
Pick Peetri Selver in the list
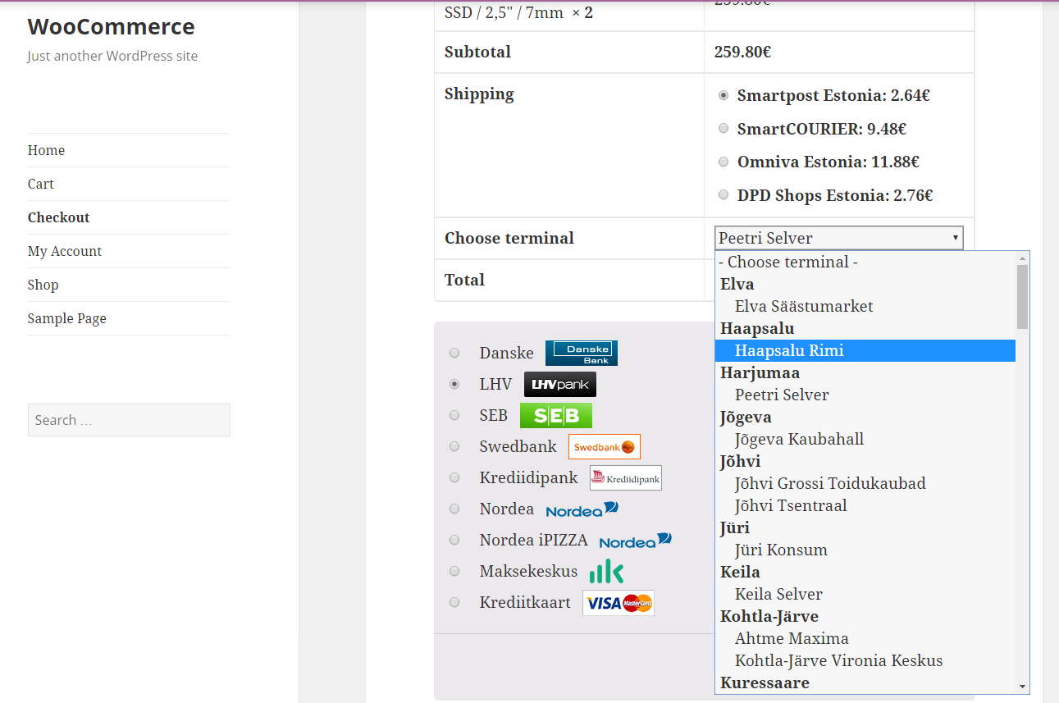pyautogui.click(x=865, y=395)
